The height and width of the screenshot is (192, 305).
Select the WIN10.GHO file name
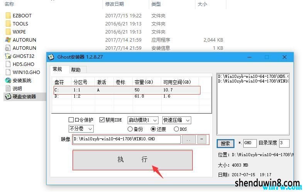[x=27, y=72]
